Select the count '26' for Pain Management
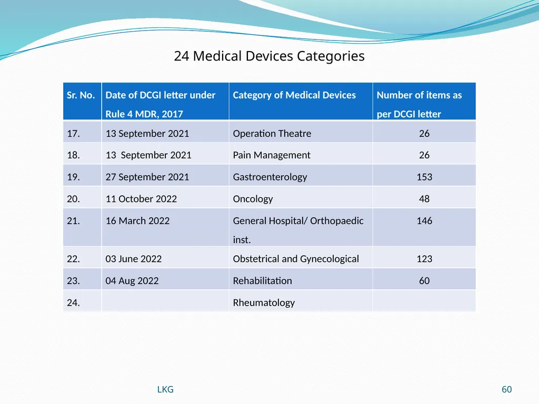 click(x=425, y=154)
